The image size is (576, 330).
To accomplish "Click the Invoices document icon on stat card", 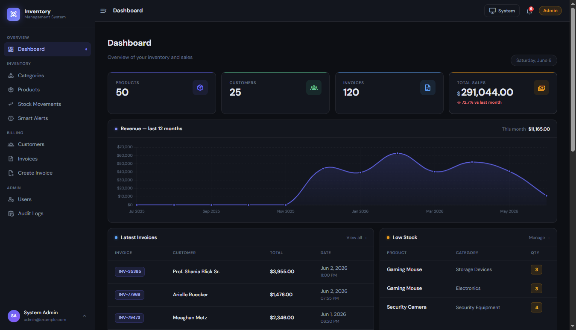I will click(428, 88).
